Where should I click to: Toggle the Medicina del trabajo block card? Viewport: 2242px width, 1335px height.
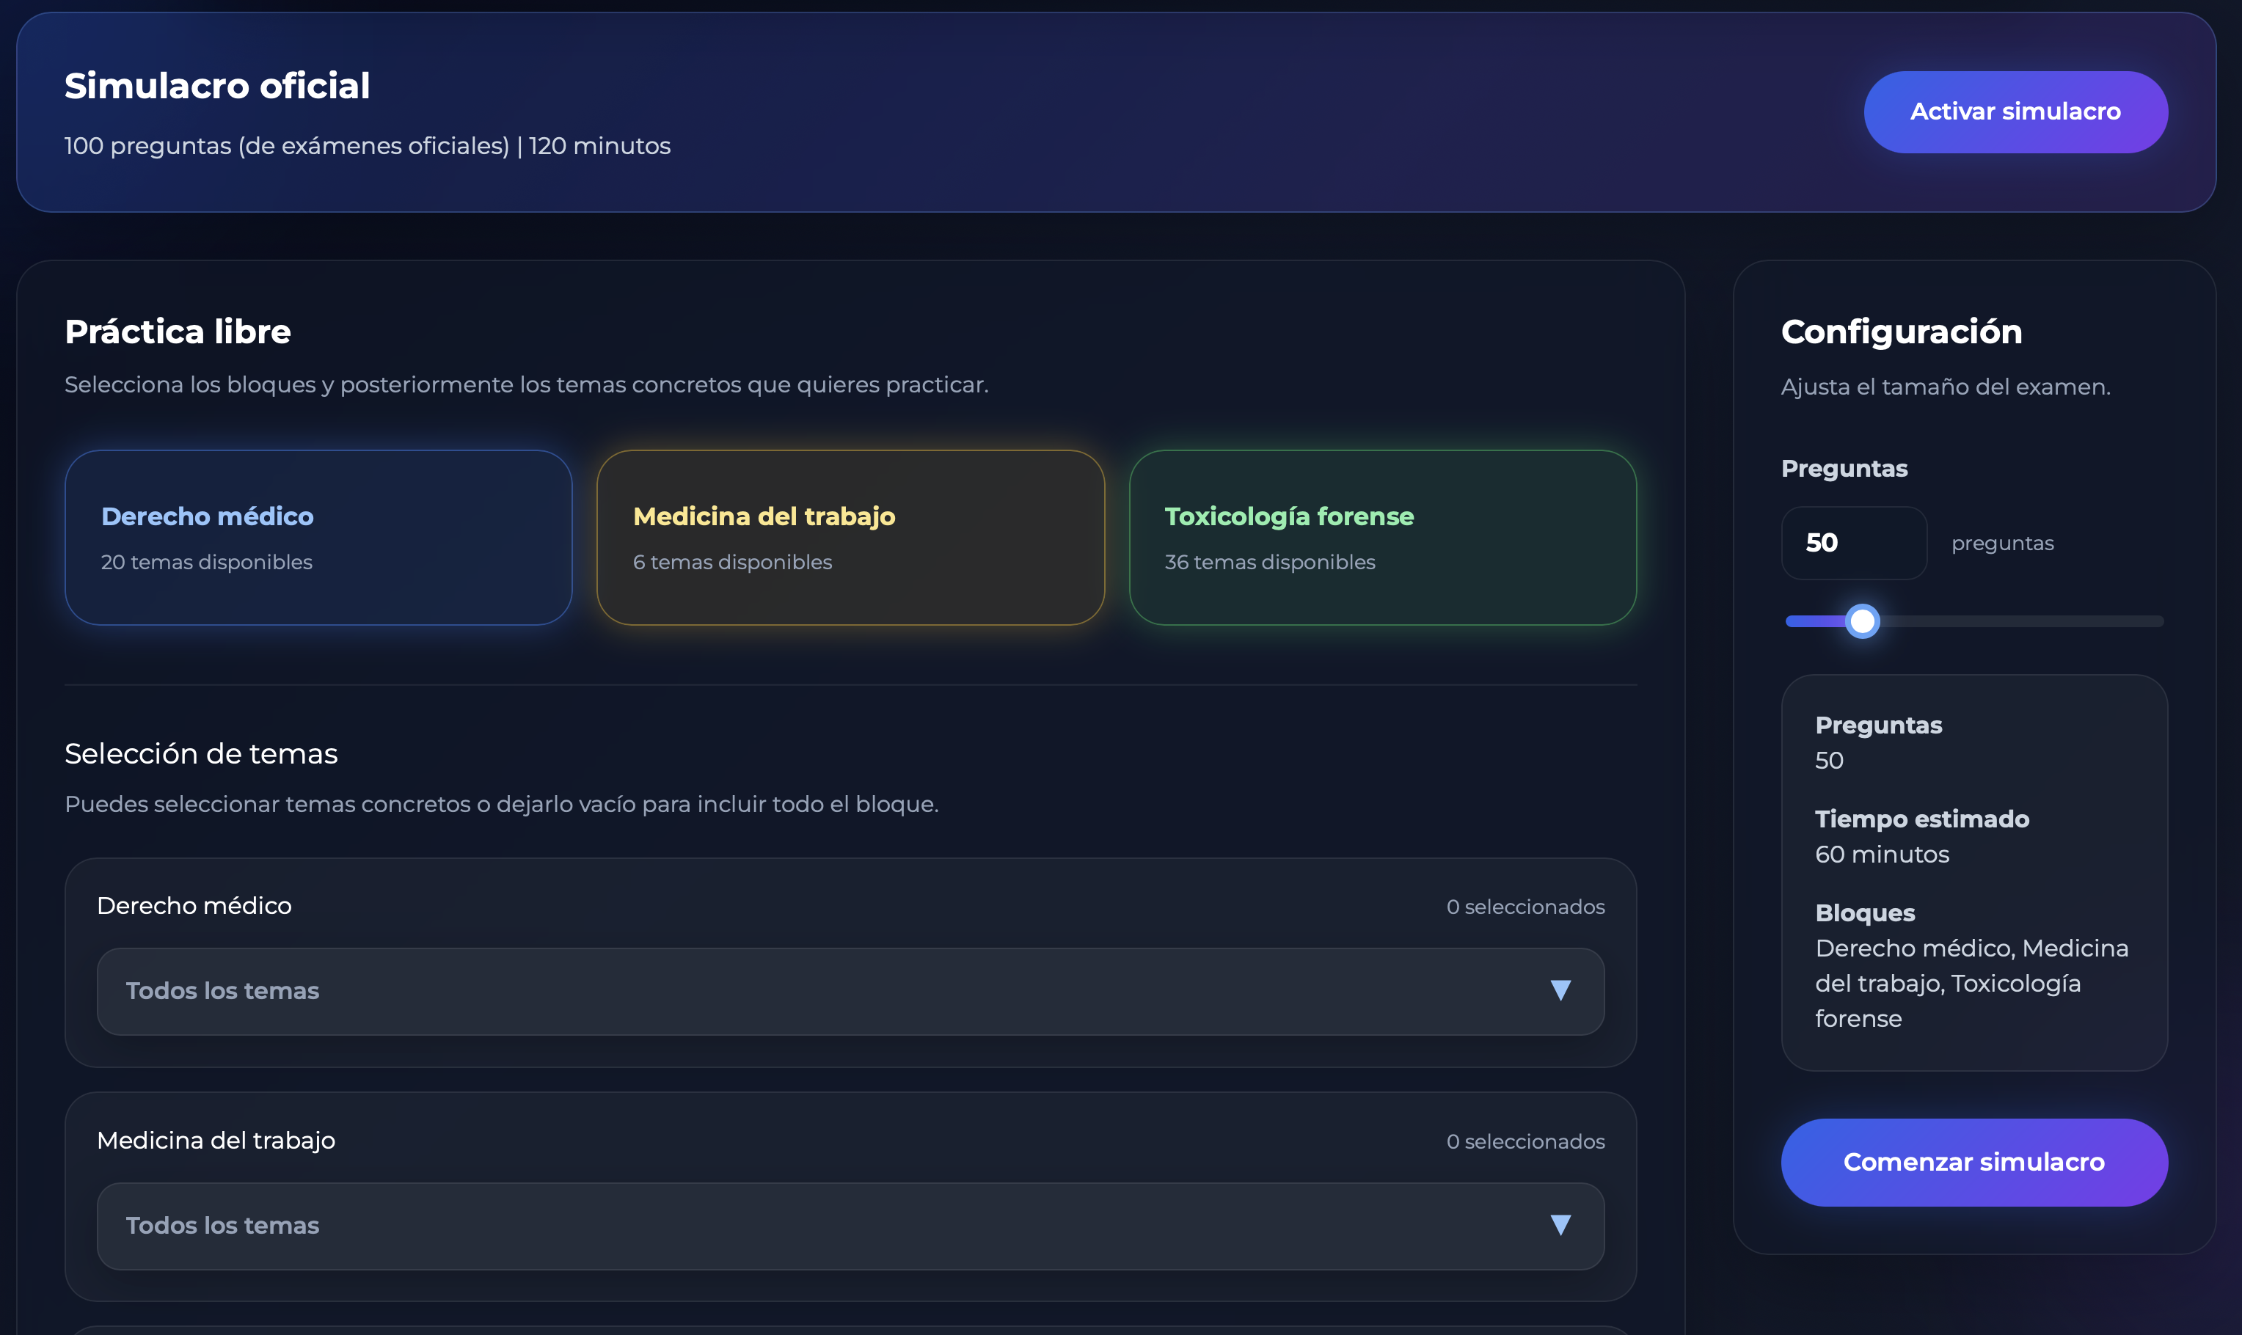(x=850, y=537)
